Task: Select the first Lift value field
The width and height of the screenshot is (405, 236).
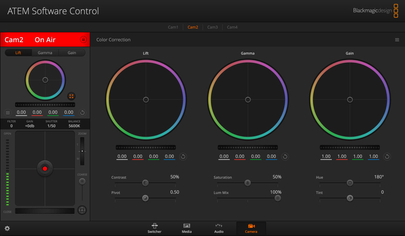Action: coord(122,156)
